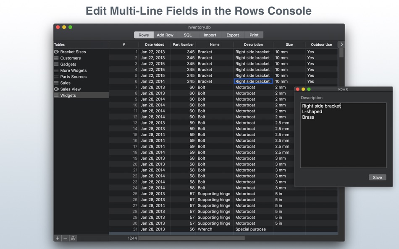
Task: Click the Name column header
Action: [x=215, y=44]
